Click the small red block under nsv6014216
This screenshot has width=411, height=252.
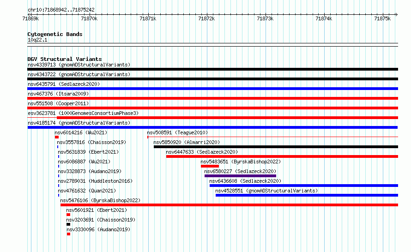[57, 137]
